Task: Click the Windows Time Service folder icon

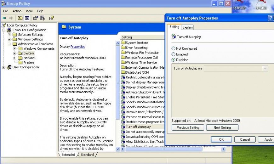Action: point(123,62)
